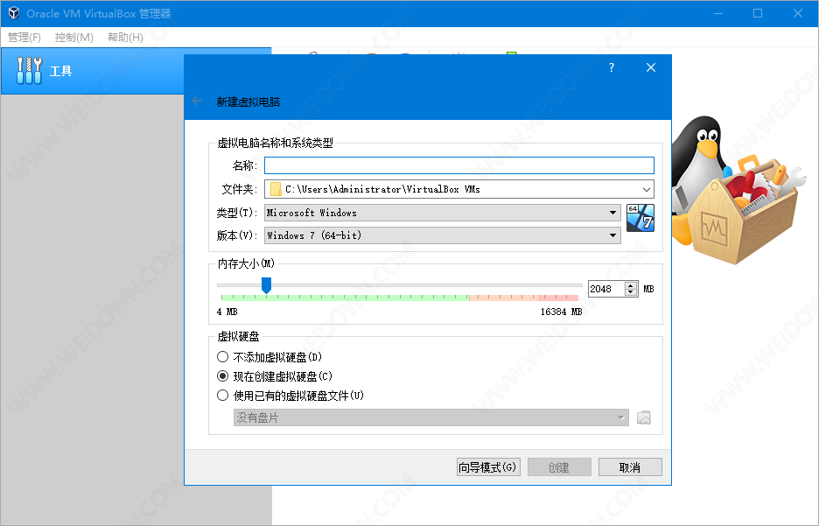The image size is (819, 526).
Task: Click the browse virtual disk file folder icon
Action: [x=644, y=418]
